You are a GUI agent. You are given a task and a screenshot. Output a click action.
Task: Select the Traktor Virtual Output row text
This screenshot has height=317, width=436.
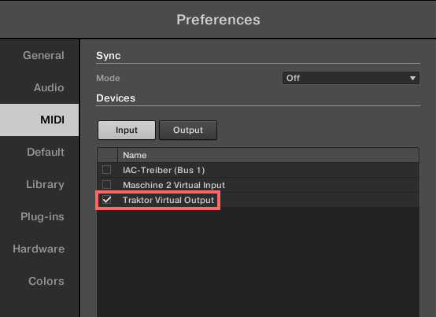point(168,200)
